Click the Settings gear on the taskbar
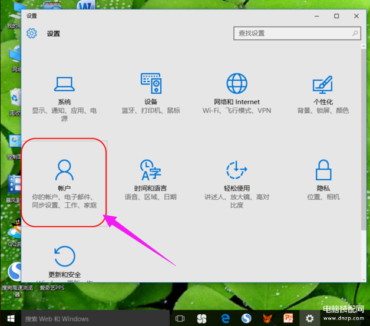 (x=310, y=318)
